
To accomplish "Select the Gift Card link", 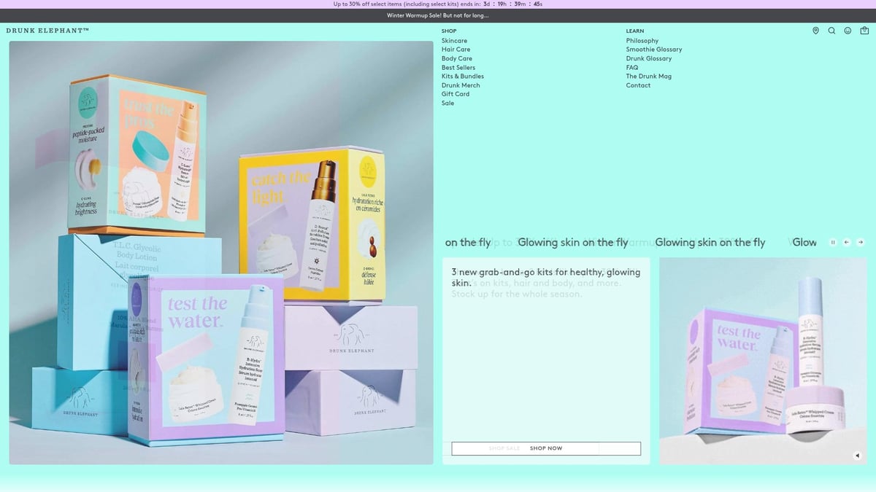I will [x=456, y=94].
